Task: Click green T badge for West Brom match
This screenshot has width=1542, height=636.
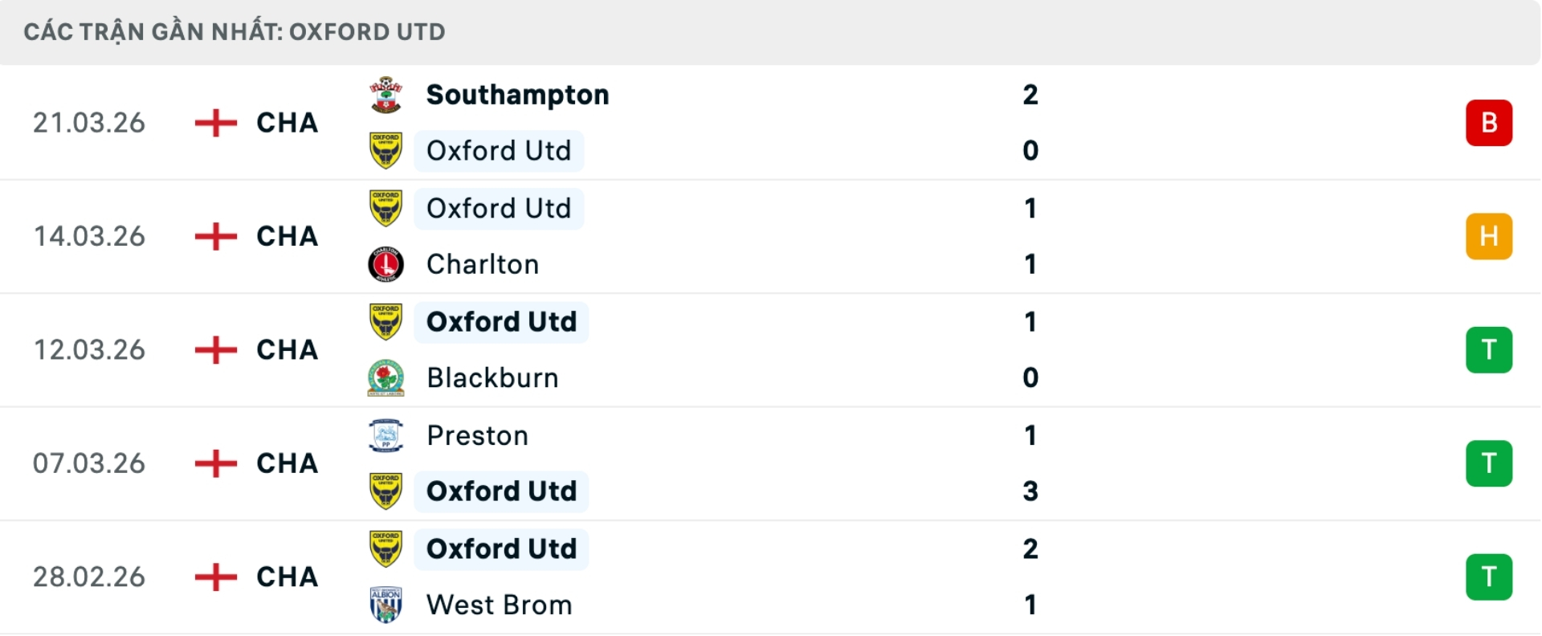Action: click(1488, 577)
